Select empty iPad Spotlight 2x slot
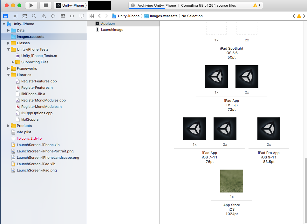Viewport: 307px width, 224px height. point(247,28)
